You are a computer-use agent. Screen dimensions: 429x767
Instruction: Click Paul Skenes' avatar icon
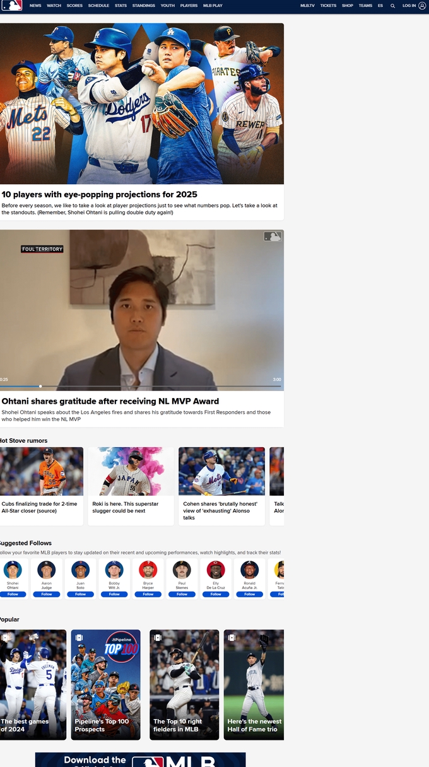(x=182, y=570)
